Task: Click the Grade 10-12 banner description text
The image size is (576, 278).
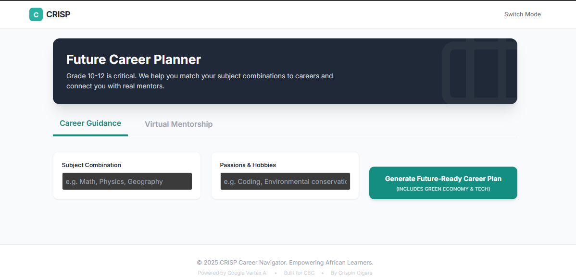Action: (200, 81)
